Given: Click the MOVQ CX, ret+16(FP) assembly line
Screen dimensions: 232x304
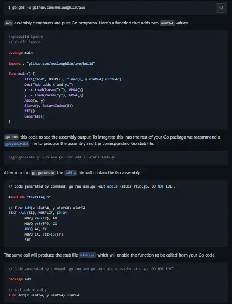Looking at the screenshot, I should (x=44, y=234).
